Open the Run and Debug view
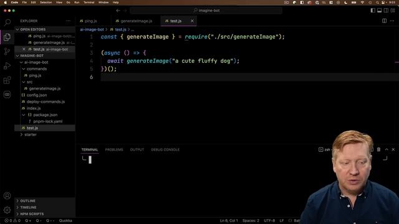The height and width of the screenshot is (224, 399). 7,66
